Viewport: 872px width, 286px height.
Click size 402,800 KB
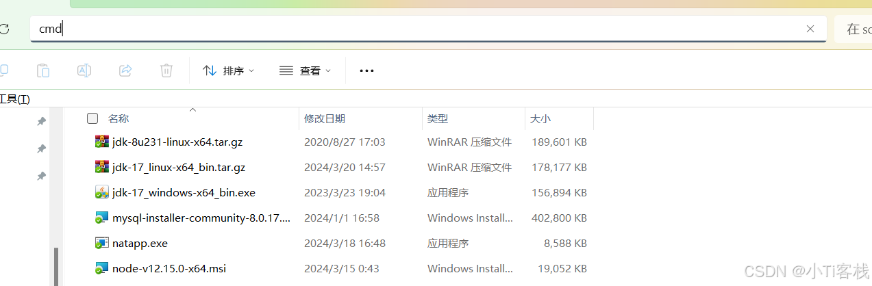pyautogui.click(x=559, y=218)
